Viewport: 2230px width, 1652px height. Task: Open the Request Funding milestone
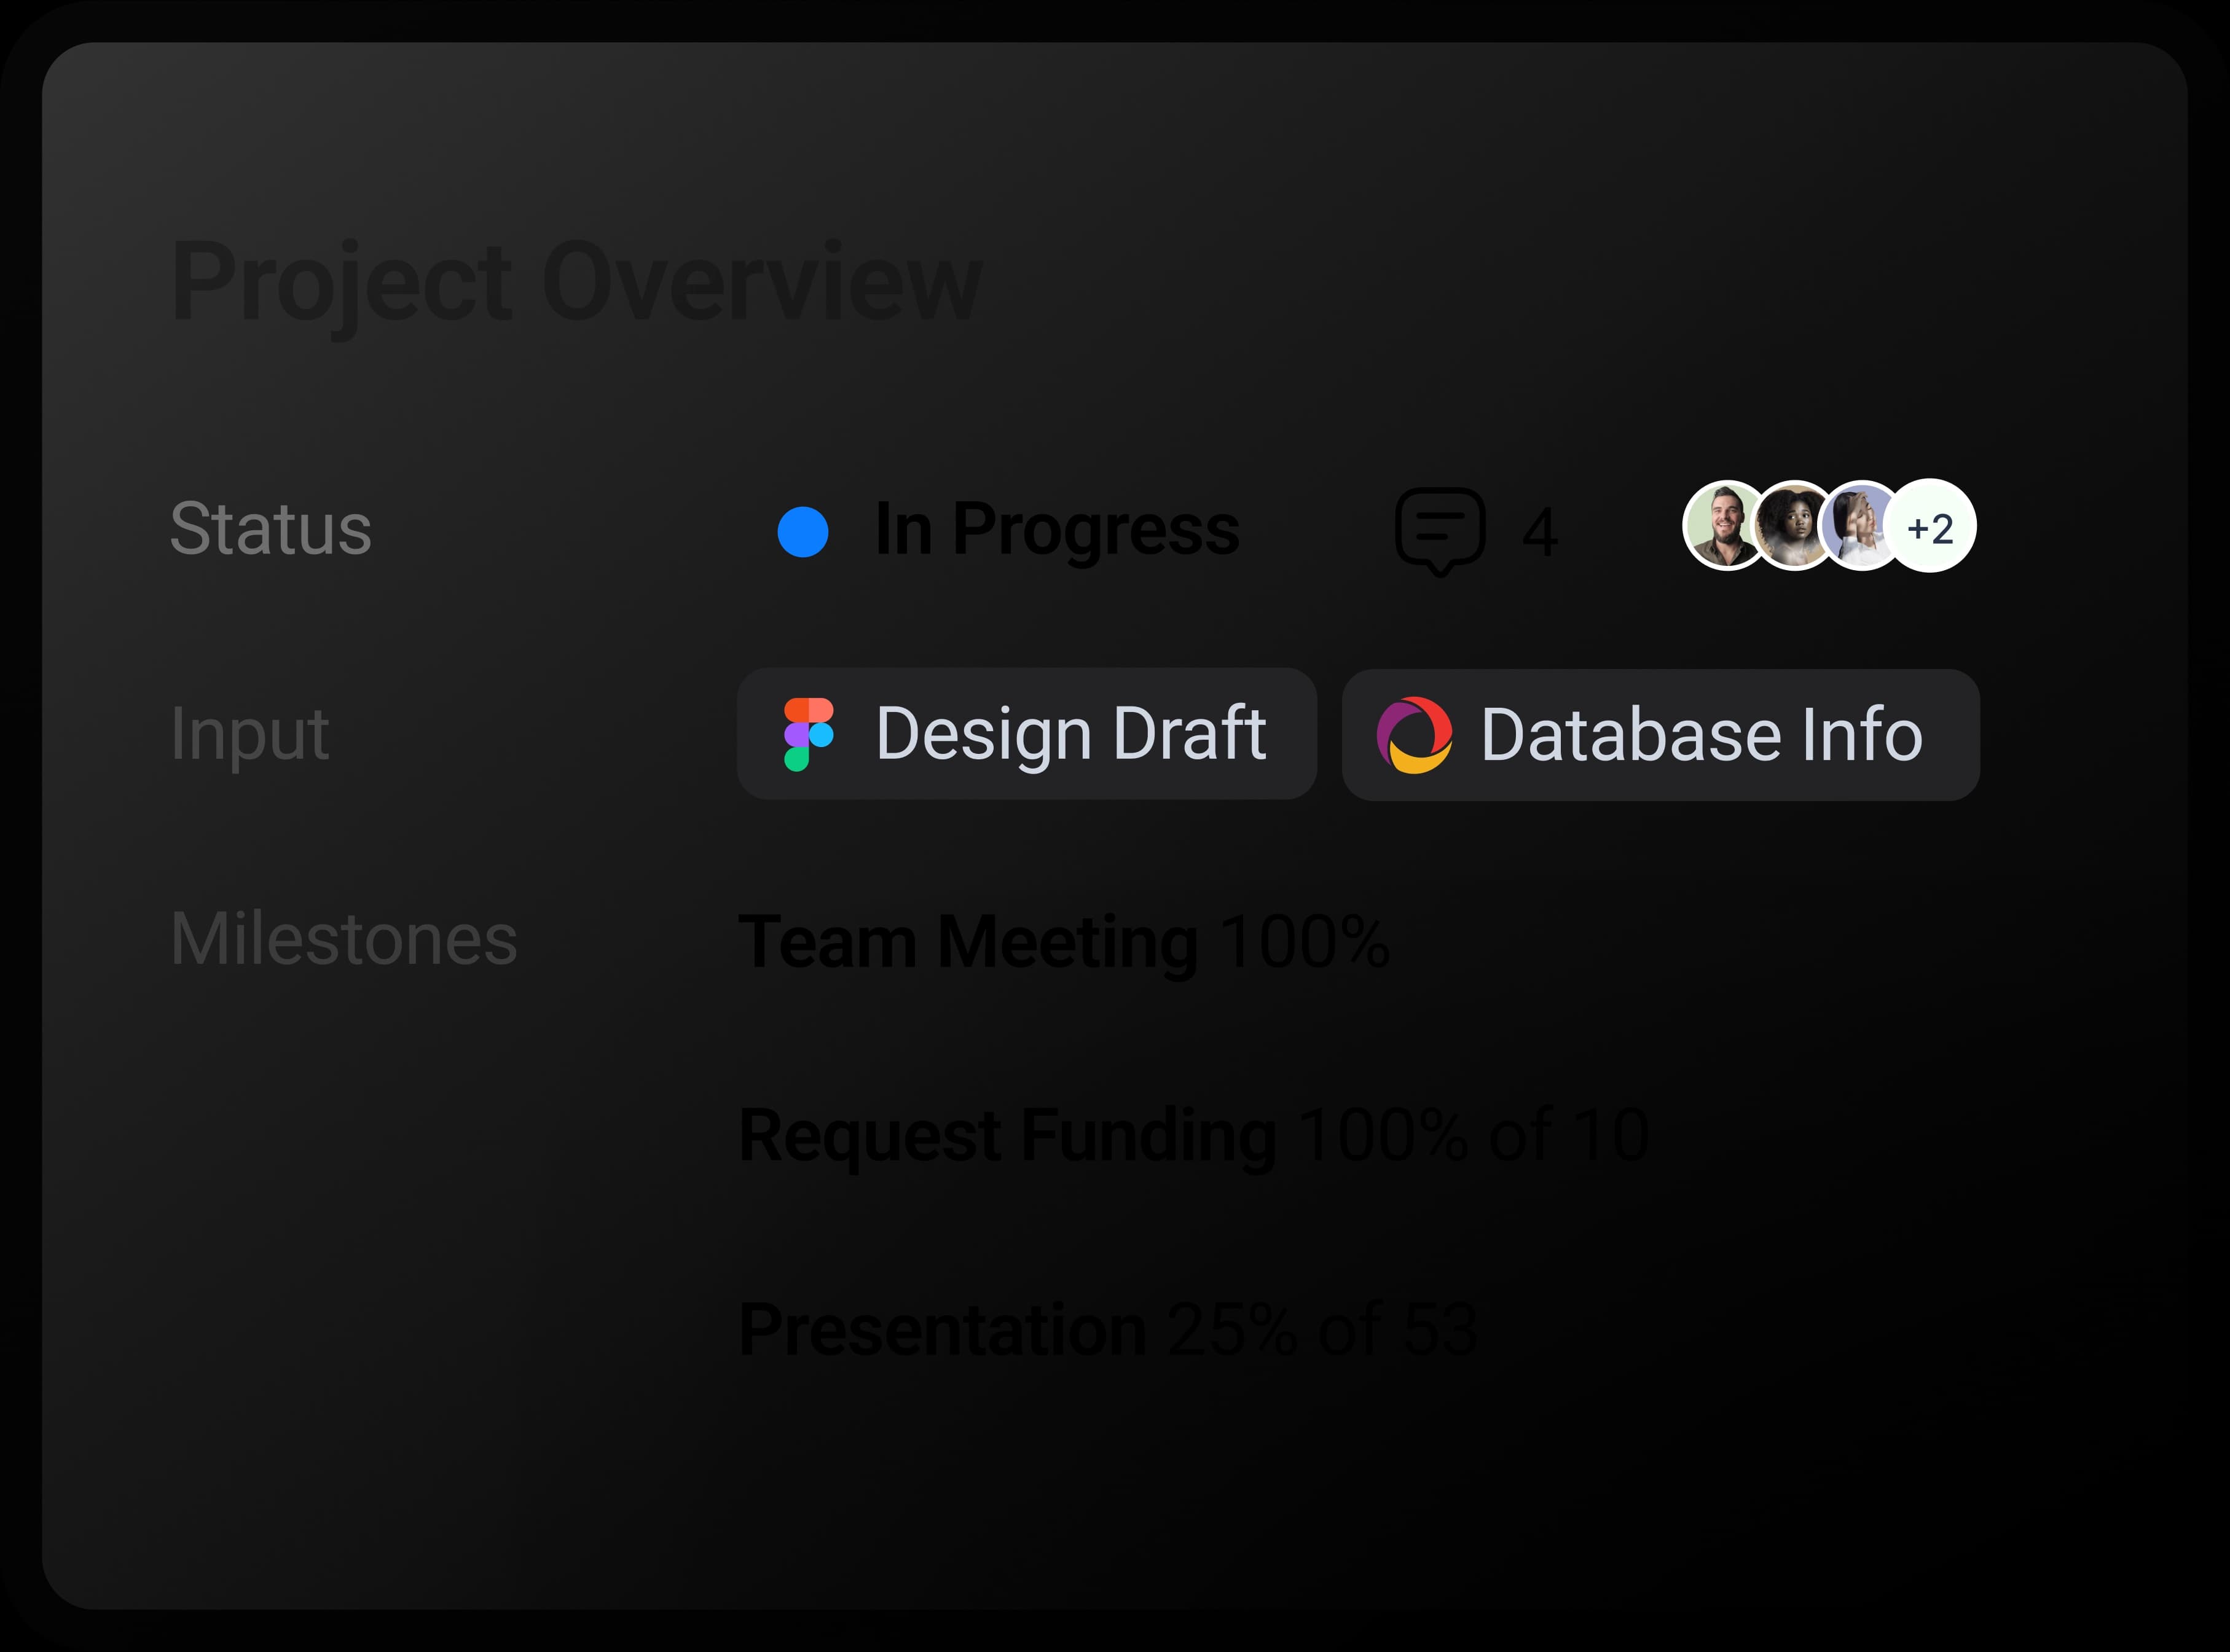click(1007, 1136)
